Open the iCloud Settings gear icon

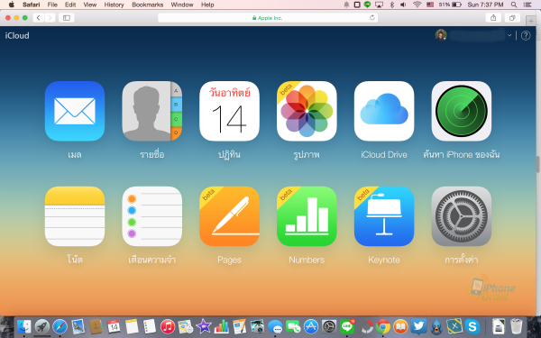[x=462, y=216]
